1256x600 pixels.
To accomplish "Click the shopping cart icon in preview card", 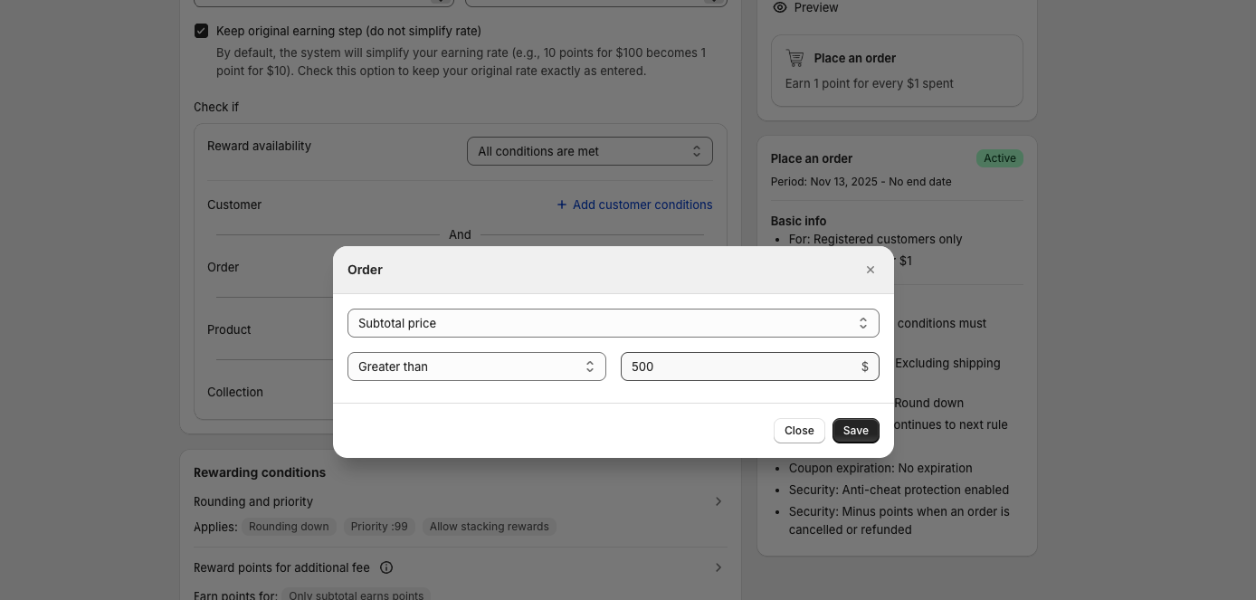I will pos(795,58).
